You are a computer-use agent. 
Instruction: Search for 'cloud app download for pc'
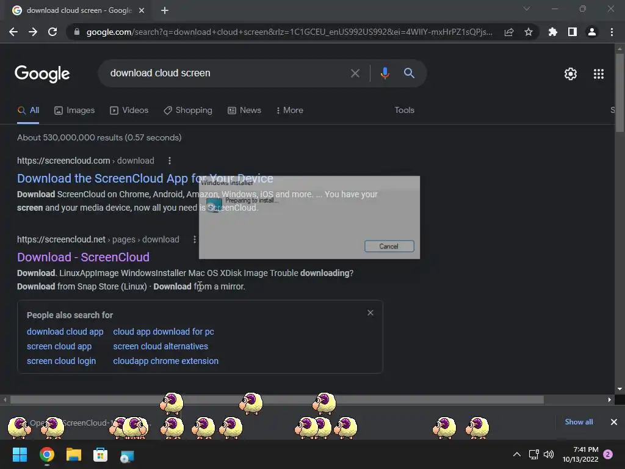tap(164, 332)
